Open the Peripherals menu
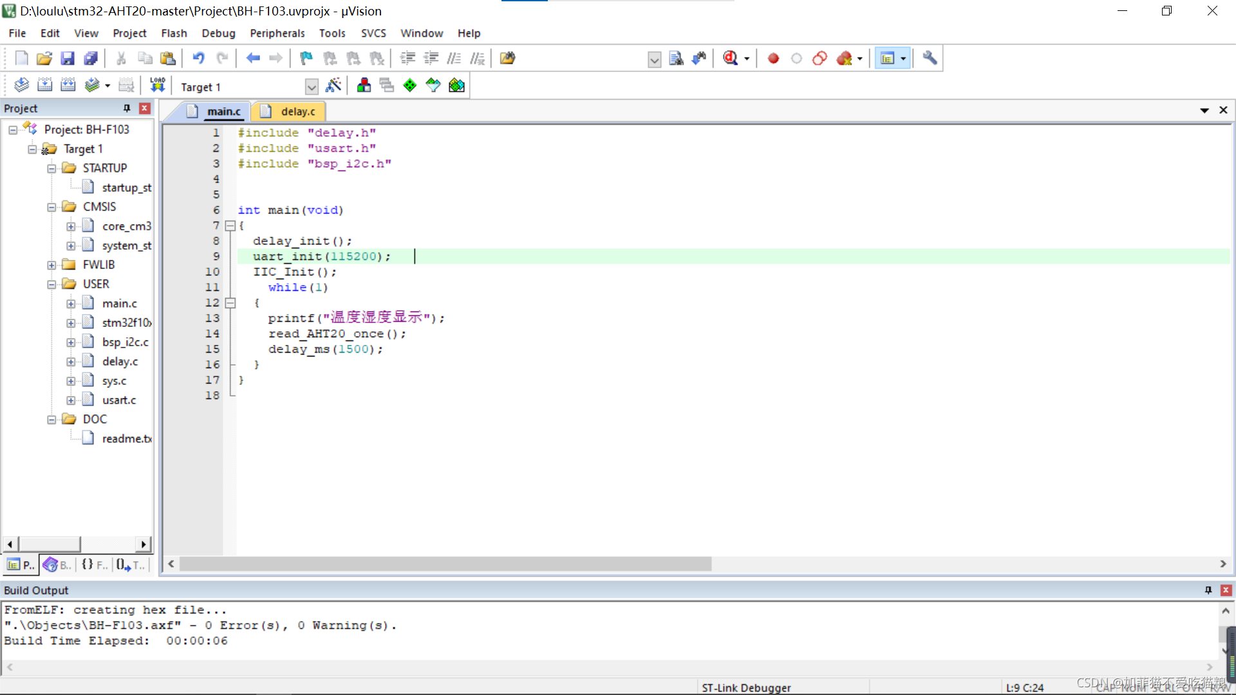This screenshot has height=695, width=1236. (277, 33)
